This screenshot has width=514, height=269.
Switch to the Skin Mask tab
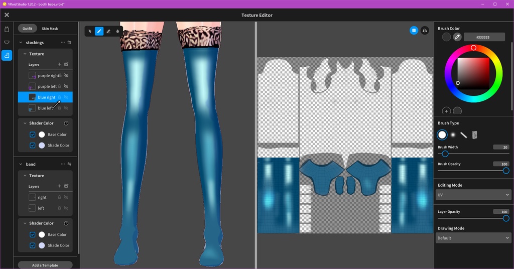tap(50, 29)
